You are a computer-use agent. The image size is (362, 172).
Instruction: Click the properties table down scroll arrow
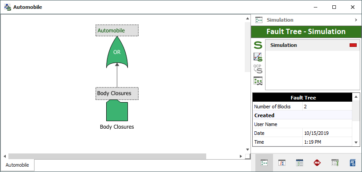(356, 142)
